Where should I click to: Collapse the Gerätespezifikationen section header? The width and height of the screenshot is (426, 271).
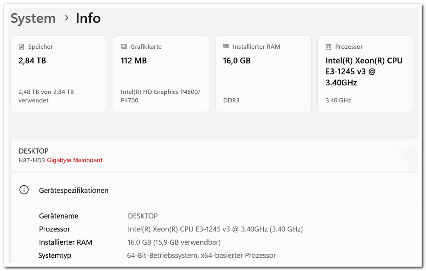coord(74,190)
